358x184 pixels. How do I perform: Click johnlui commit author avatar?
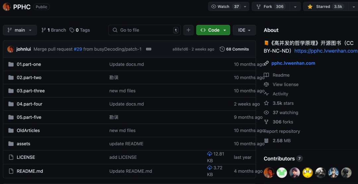pos(11,49)
